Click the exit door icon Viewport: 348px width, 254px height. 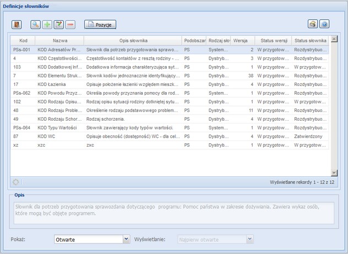[x=17, y=25]
